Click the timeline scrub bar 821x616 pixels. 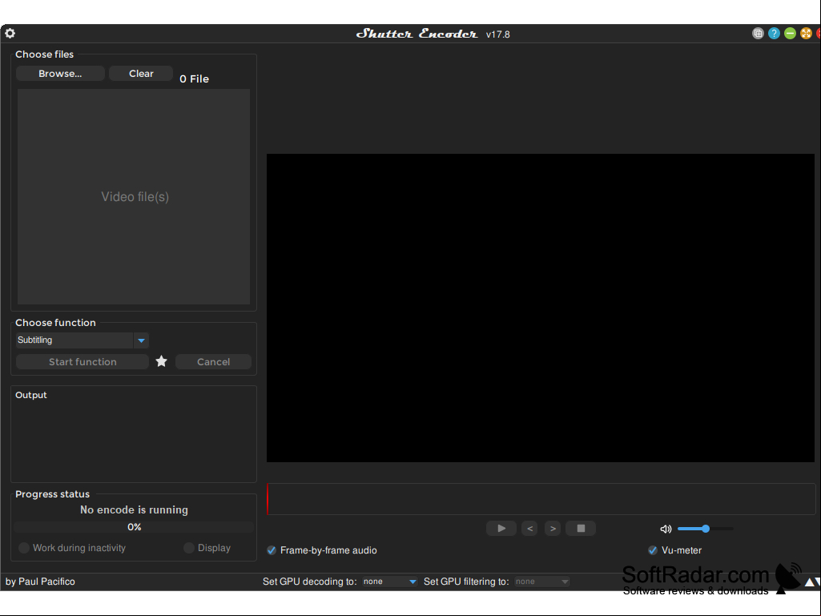pos(541,499)
